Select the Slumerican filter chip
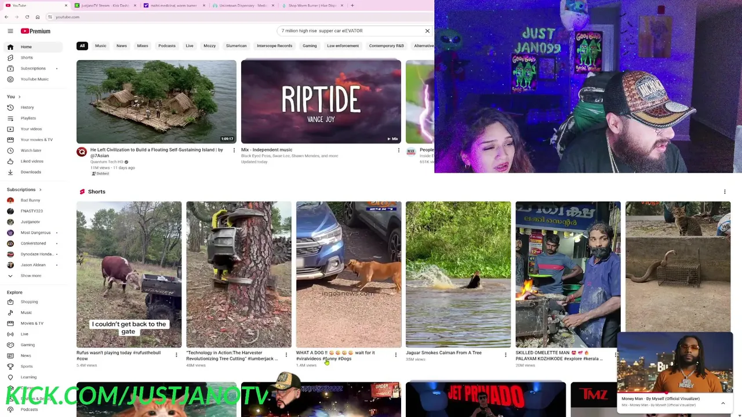This screenshot has height=417, width=742. (x=236, y=46)
